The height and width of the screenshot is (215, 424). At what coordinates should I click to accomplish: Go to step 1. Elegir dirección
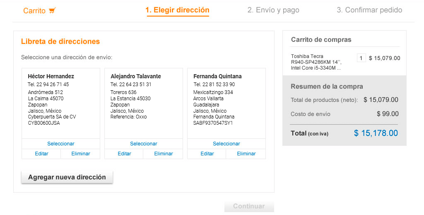click(x=177, y=10)
